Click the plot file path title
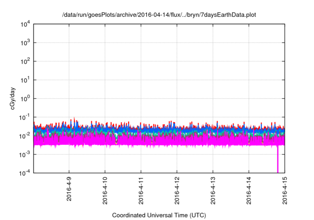314x220 pixels. coord(159,15)
